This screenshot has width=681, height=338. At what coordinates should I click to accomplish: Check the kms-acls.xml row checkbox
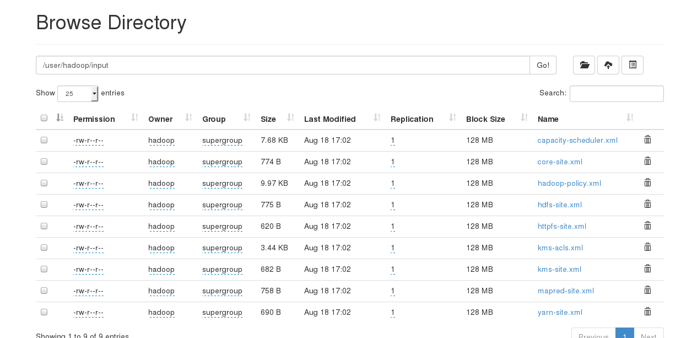(x=44, y=248)
